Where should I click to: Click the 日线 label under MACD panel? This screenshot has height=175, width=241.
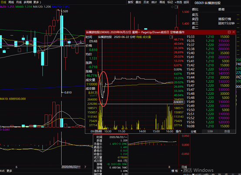(184, 167)
